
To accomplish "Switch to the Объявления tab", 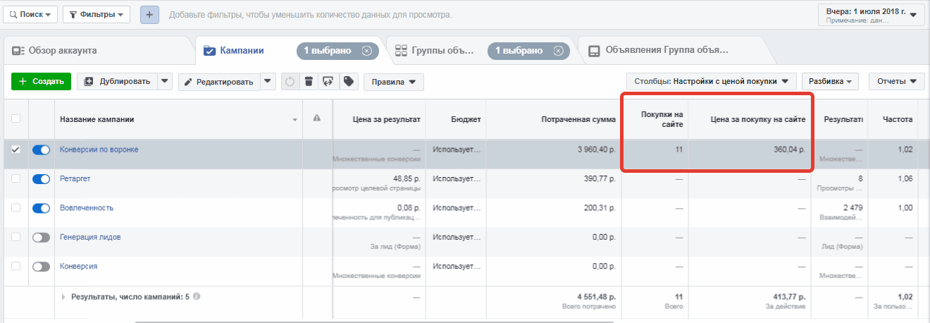I will tap(659, 51).
